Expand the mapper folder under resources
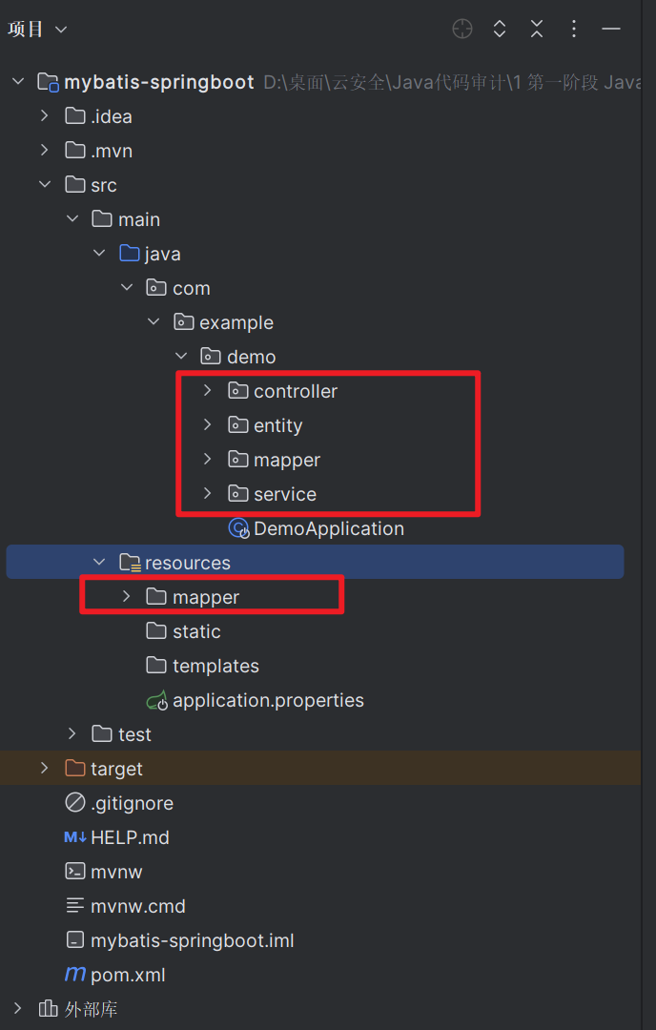Image resolution: width=656 pixels, height=1030 pixels. pyautogui.click(x=127, y=597)
